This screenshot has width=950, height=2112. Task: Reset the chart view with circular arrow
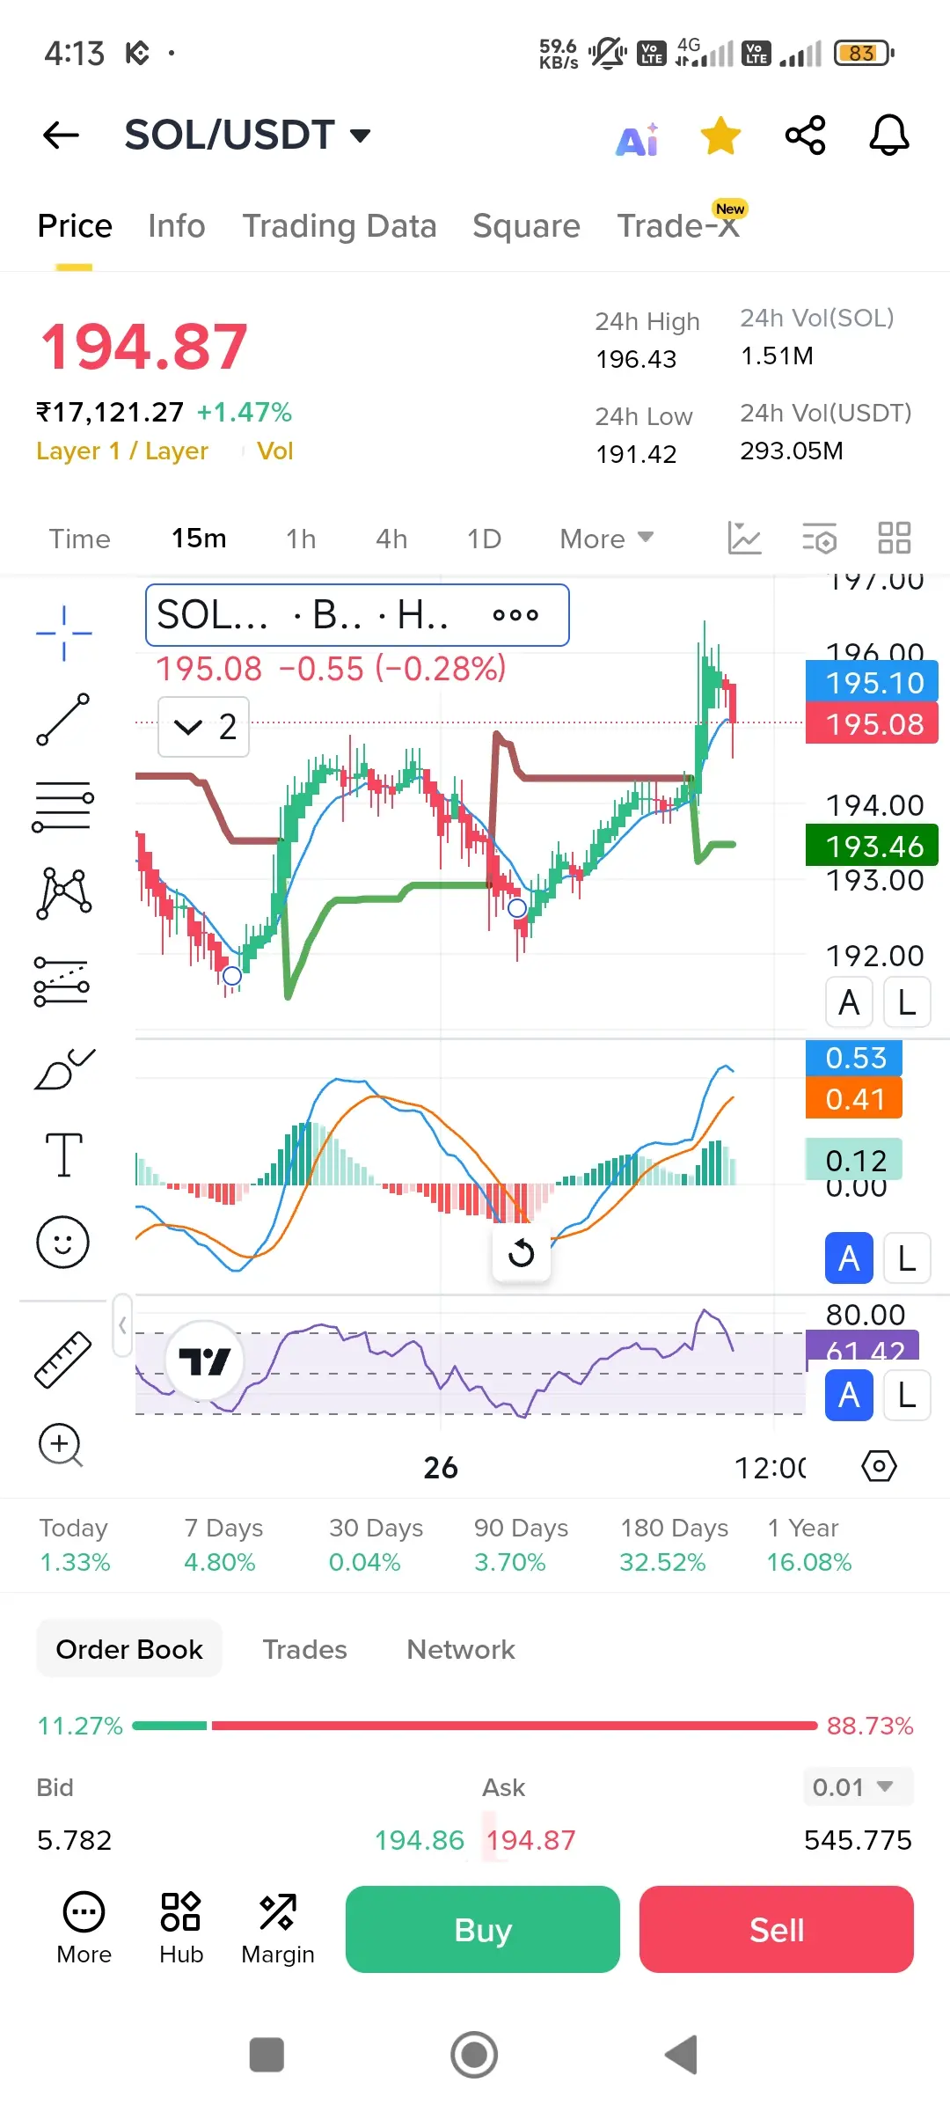(x=521, y=1252)
